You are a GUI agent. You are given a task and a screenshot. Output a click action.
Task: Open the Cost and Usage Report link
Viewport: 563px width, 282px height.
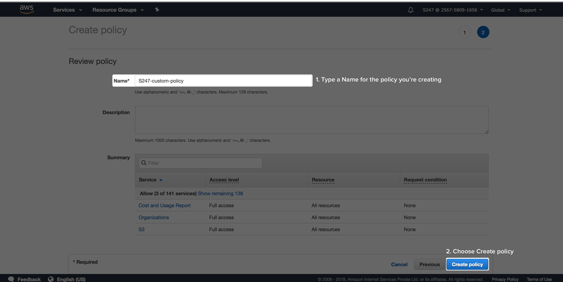pos(164,206)
